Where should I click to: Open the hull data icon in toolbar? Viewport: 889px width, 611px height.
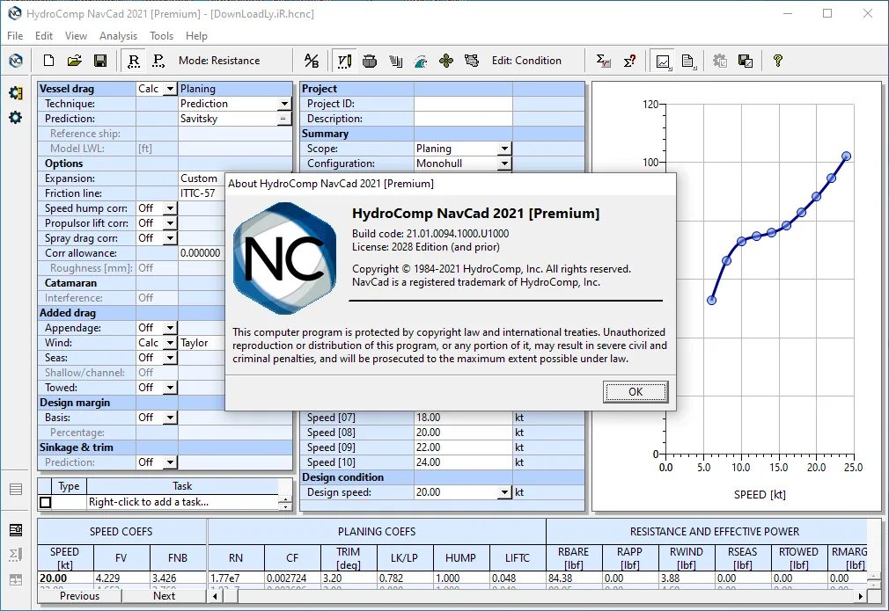370,61
